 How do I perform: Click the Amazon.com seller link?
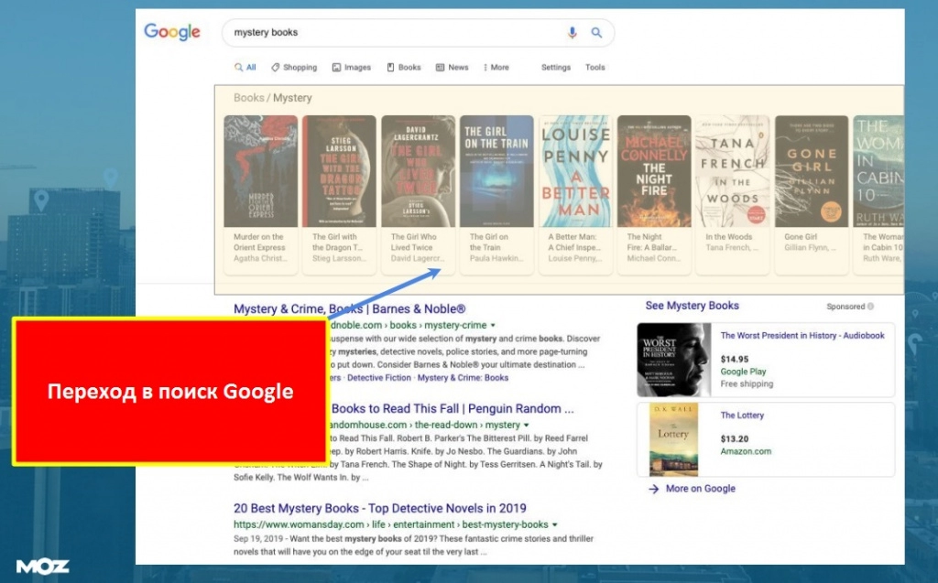click(x=746, y=451)
